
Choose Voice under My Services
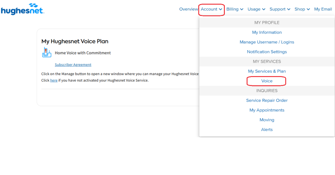(x=267, y=81)
